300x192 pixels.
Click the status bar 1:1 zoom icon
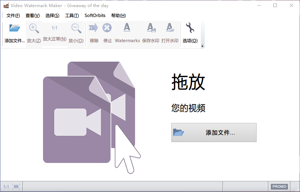[6, 187]
